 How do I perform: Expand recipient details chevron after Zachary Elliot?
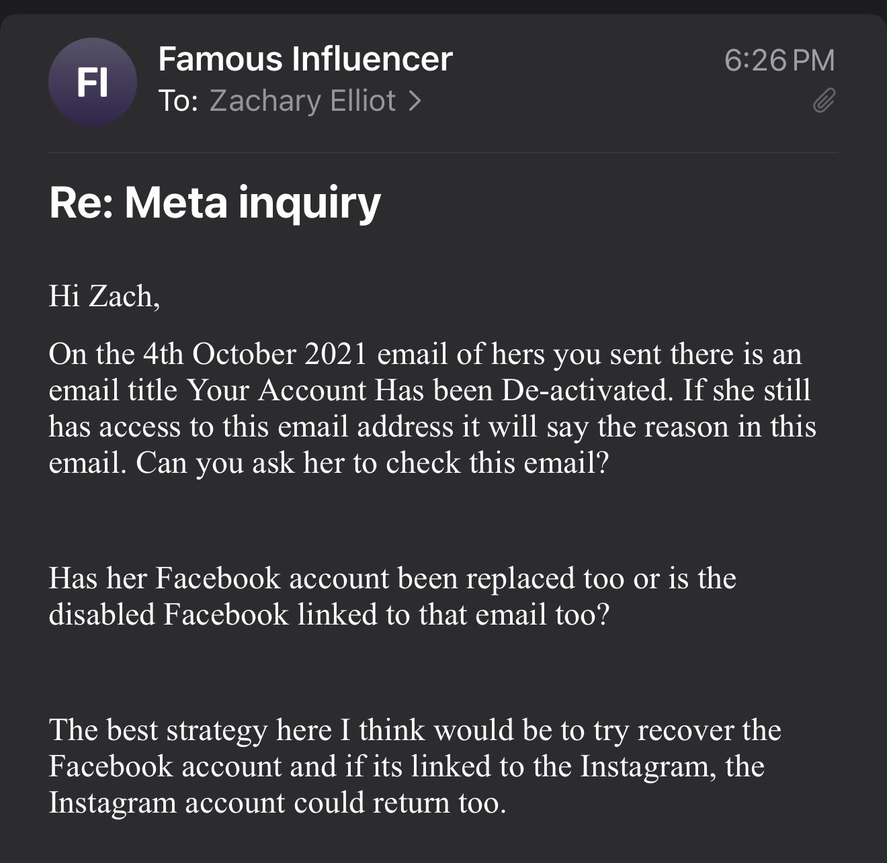[415, 101]
